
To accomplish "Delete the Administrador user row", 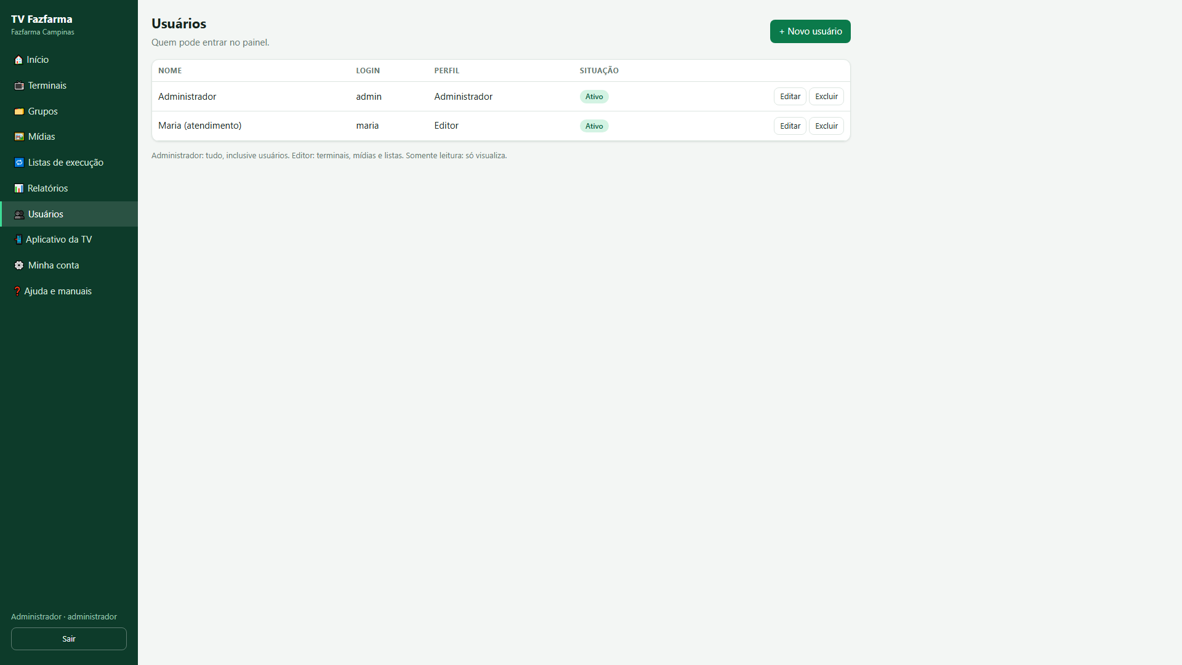I will [826, 97].
